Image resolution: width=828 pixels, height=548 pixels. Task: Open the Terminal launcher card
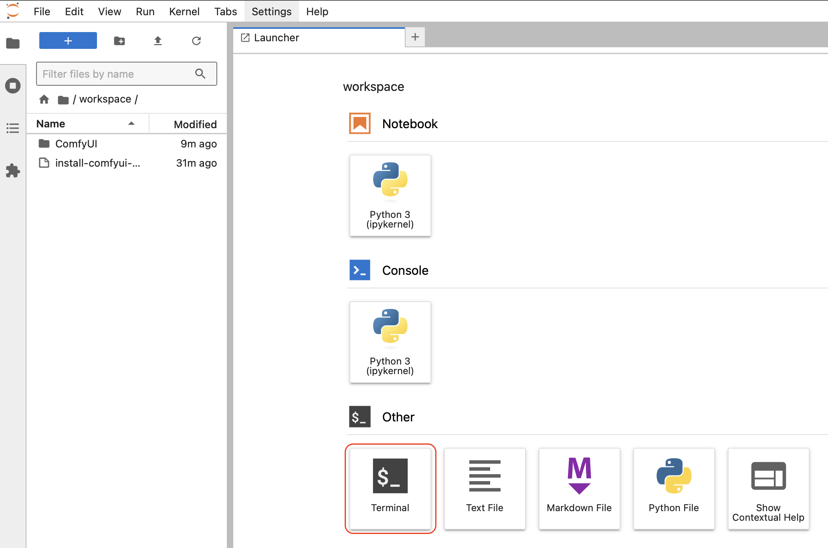coord(390,488)
